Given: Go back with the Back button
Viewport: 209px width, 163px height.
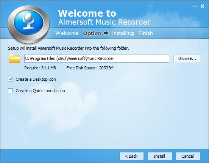Looking at the screenshot, I should [131, 156].
